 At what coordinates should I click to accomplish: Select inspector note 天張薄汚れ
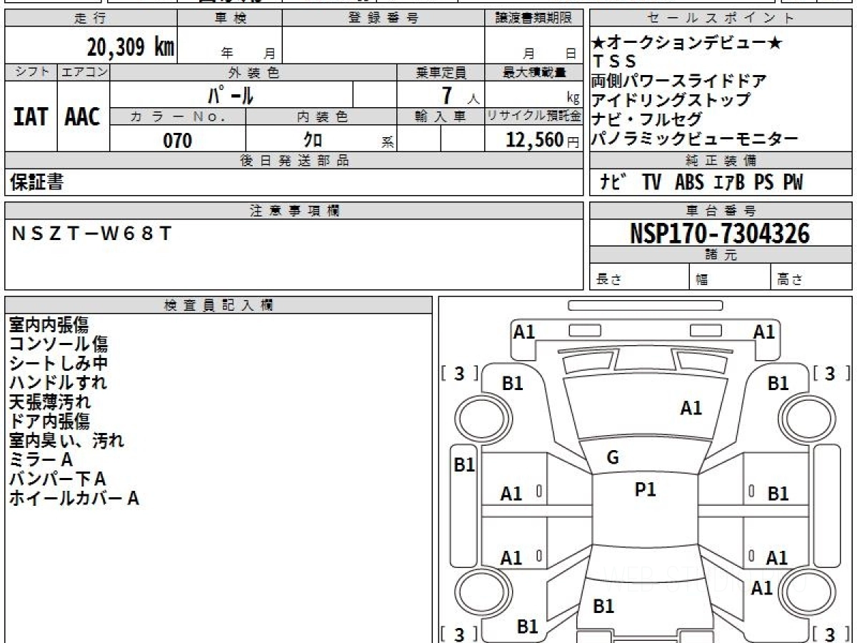pos(49,402)
